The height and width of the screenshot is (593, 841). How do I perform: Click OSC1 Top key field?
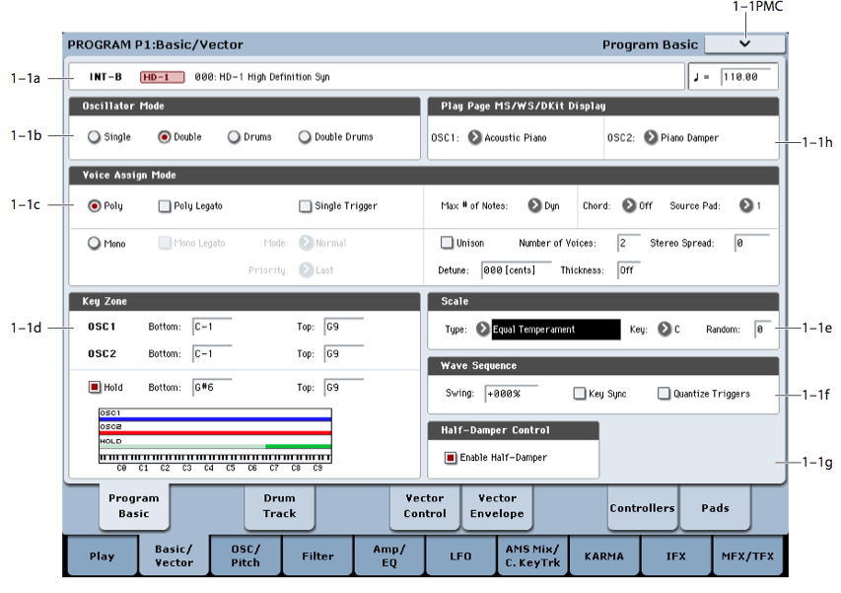click(x=344, y=327)
